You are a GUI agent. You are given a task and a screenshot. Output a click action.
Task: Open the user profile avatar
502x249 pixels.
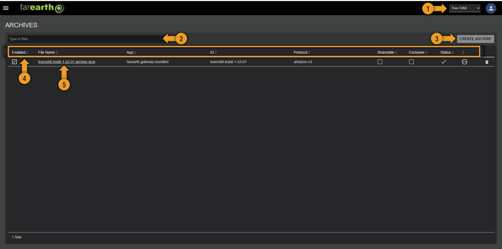click(491, 8)
